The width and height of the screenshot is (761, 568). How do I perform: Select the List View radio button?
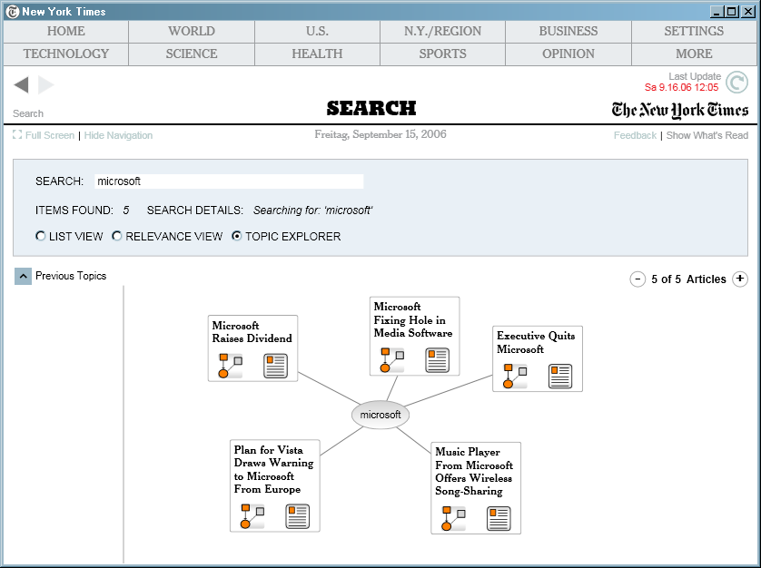coord(41,236)
